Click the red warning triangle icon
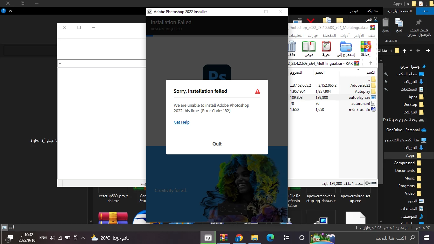The width and height of the screenshot is (434, 244). click(257, 91)
